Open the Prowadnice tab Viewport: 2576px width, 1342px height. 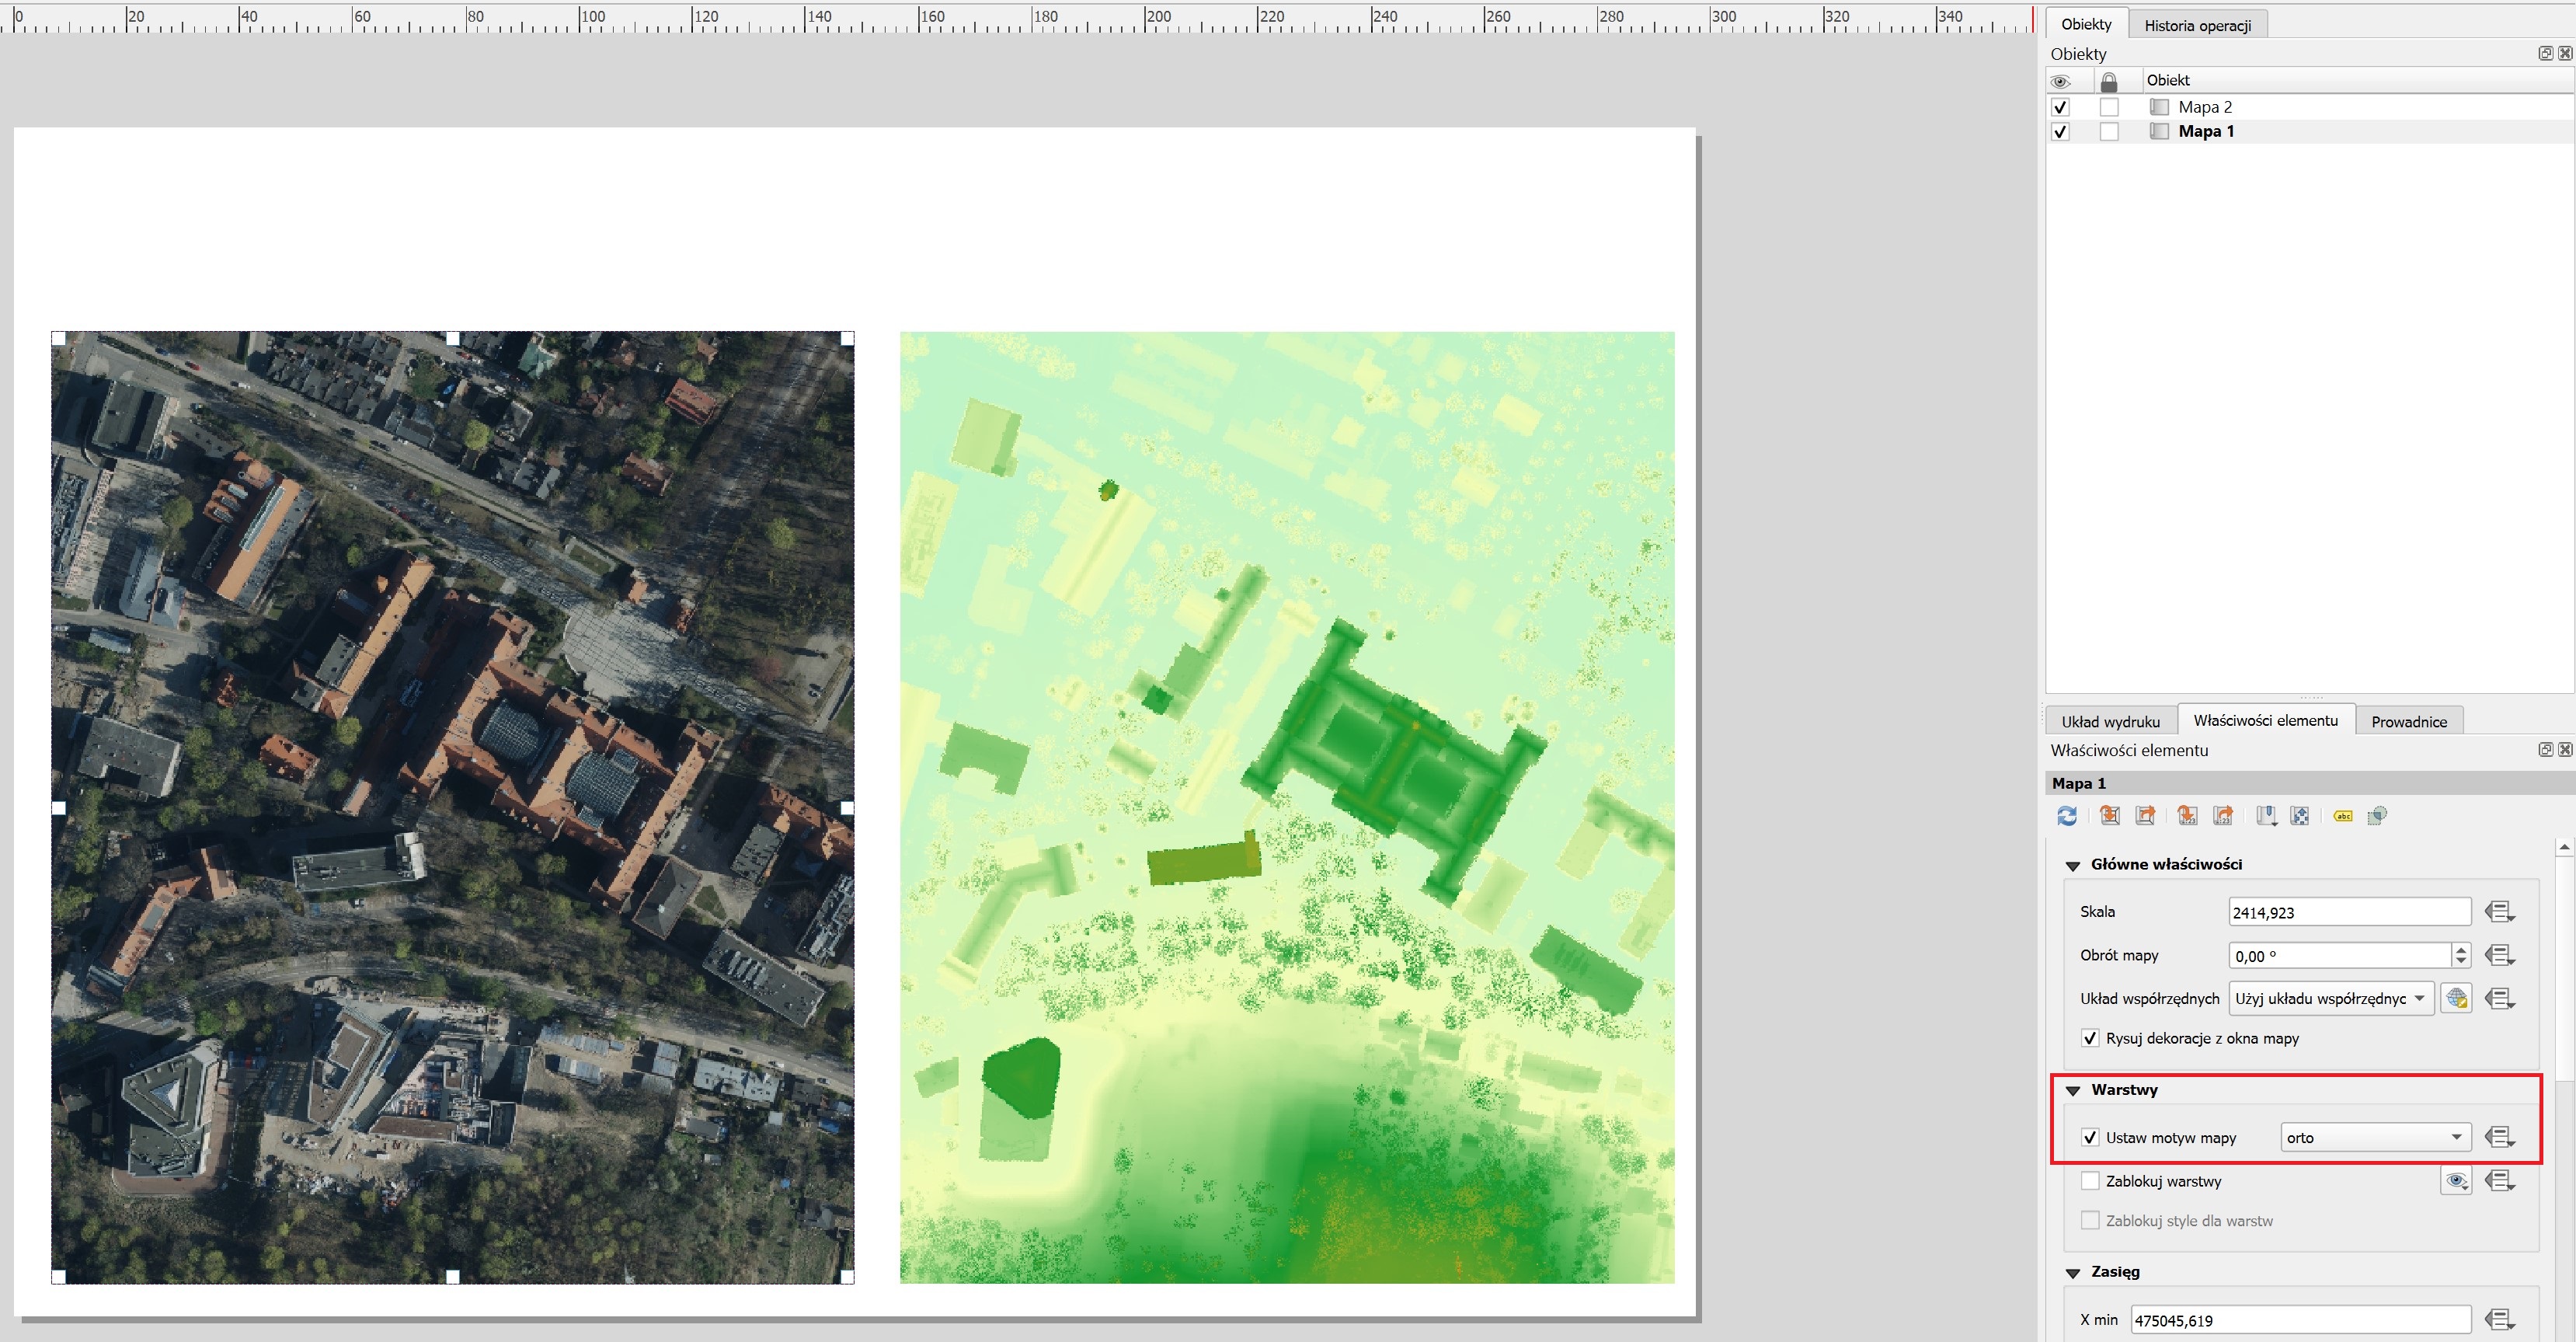2409,721
